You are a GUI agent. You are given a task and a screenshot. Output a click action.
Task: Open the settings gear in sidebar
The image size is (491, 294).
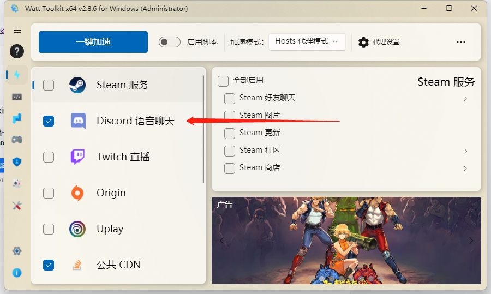pyautogui.click(x=17, y=251)
